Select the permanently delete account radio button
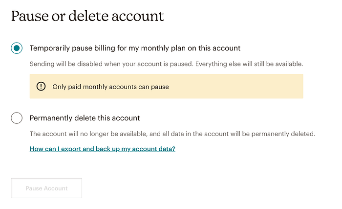342x209 pixels. click(x=17, y=118)
